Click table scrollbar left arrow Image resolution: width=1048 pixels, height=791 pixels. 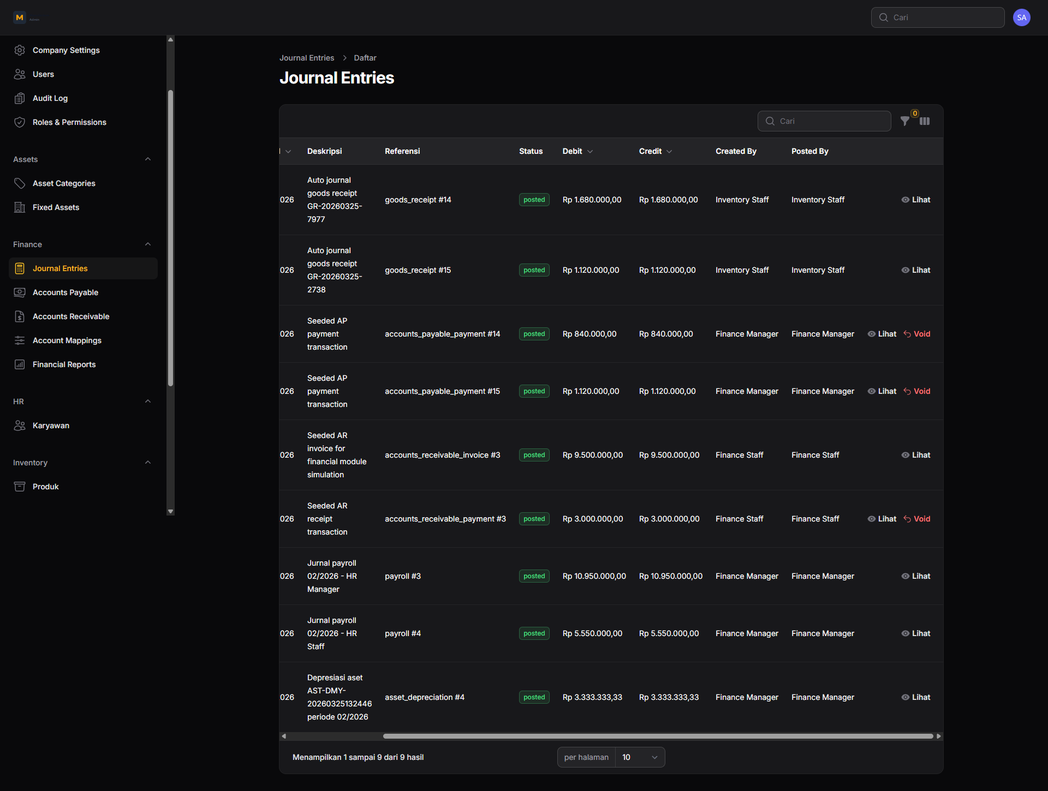click(284, 736)
